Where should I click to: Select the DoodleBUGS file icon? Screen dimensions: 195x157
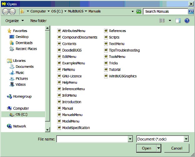click(59, 50)
